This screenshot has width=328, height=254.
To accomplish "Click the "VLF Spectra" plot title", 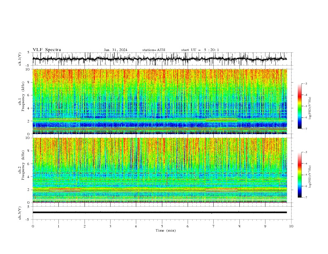I will tap(47, 50).
